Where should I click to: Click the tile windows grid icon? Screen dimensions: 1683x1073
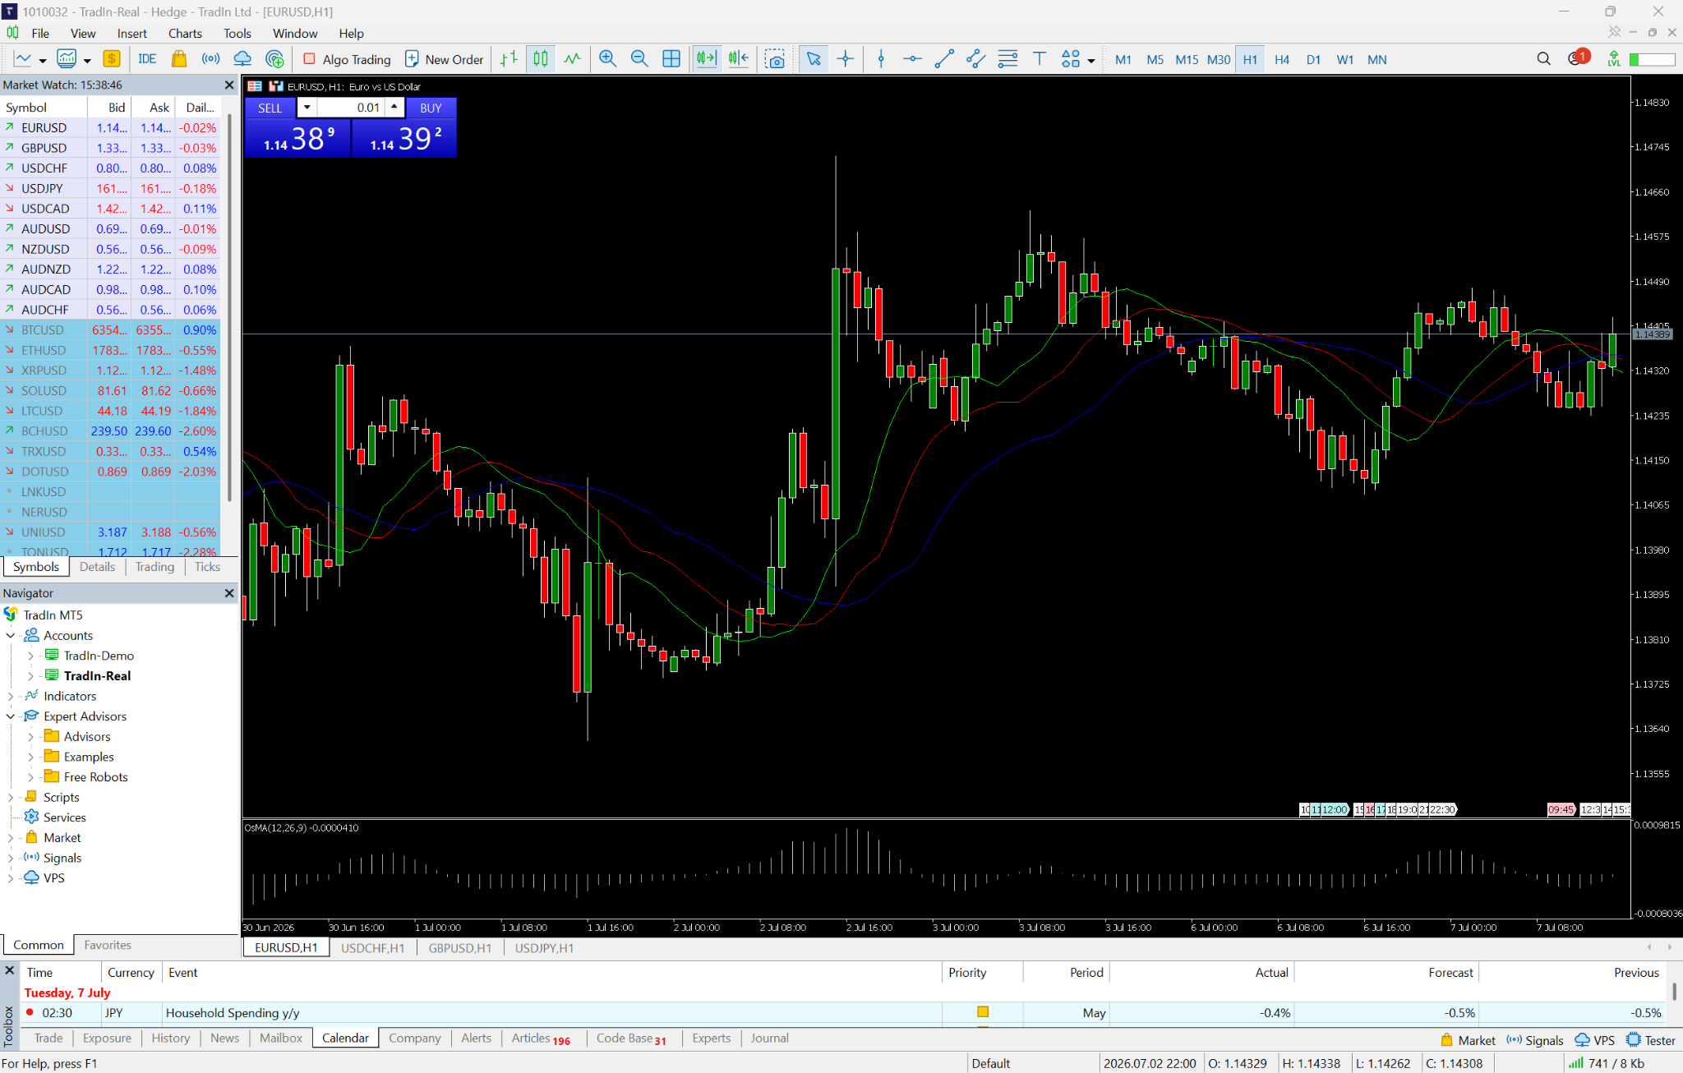pos(671,59)
